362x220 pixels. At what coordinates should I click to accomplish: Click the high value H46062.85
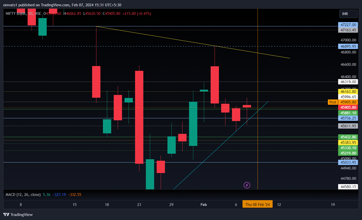(72, 14)
